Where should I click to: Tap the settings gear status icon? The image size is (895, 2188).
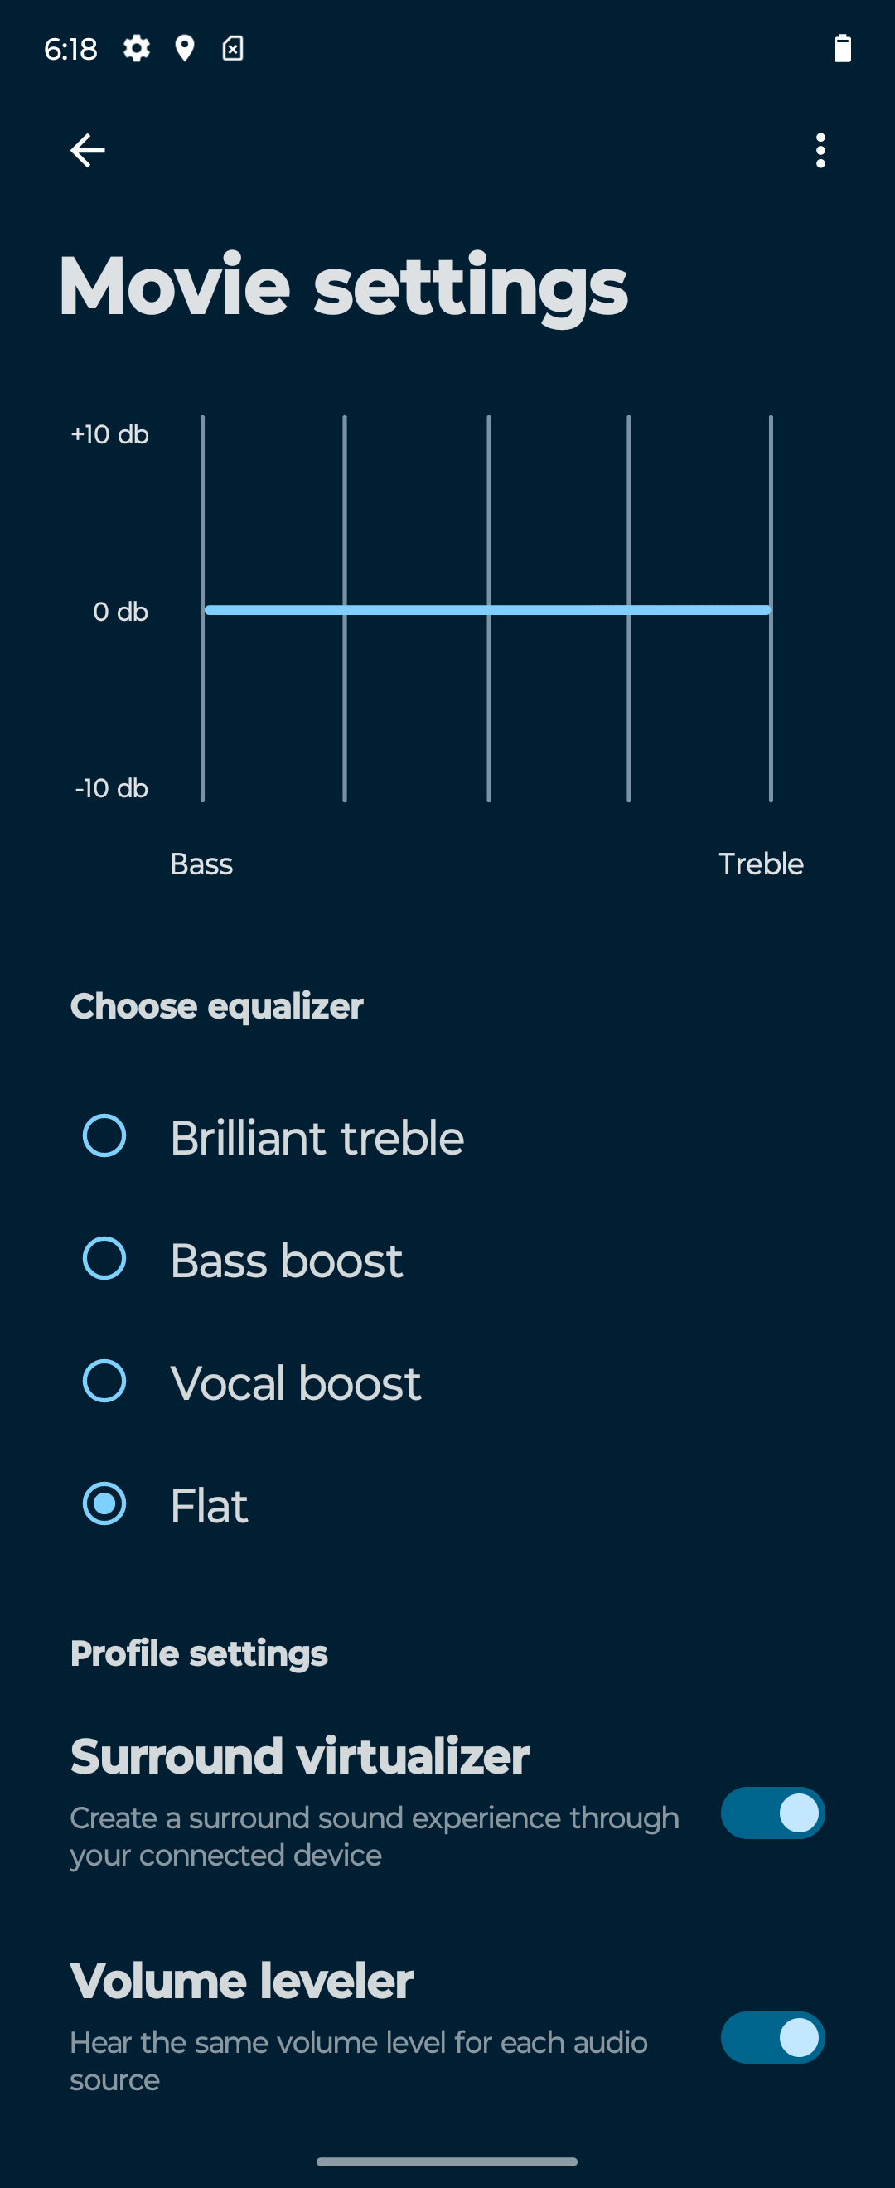(137, 48)
